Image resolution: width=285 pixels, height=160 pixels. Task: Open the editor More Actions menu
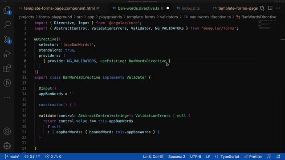(x=278, y=8)
